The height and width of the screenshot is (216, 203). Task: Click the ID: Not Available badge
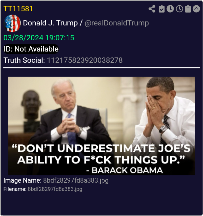tap(31, 49)
